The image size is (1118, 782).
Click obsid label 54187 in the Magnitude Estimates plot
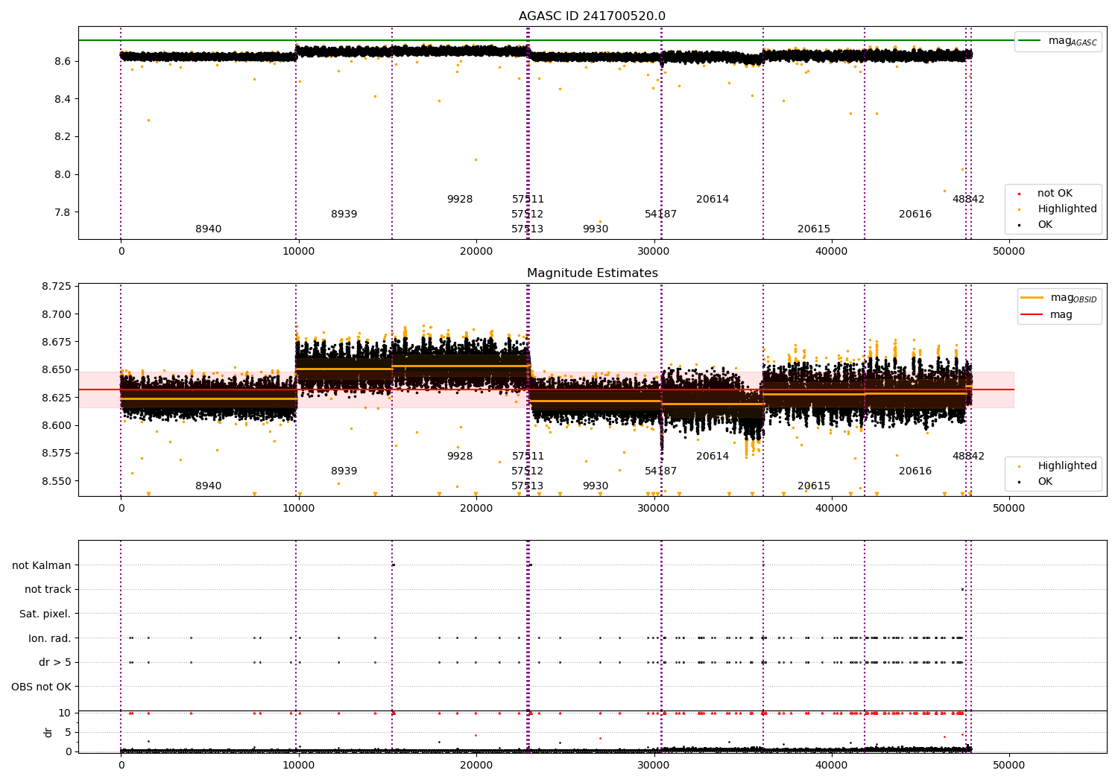pyautogui.click(x=661, y=471)
